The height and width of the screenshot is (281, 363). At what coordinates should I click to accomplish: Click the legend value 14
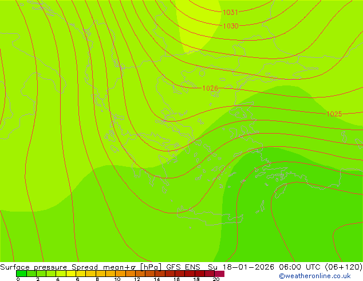(x=157, y=279)
